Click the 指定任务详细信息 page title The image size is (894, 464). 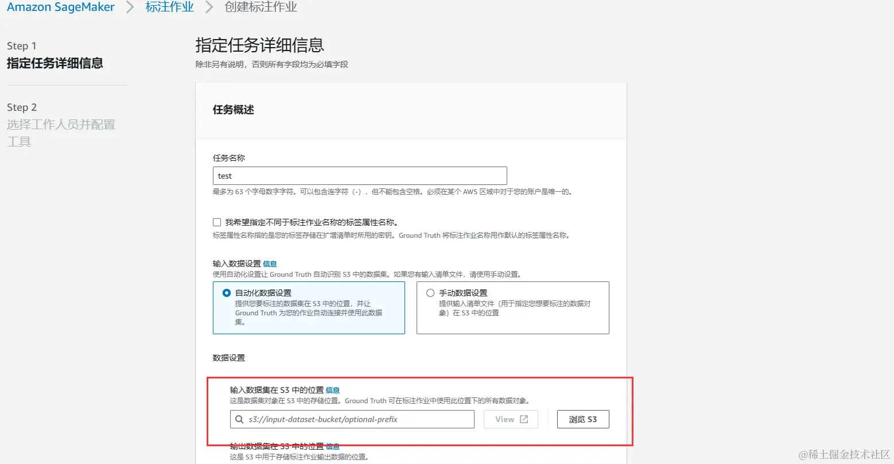tap(260, 45)
